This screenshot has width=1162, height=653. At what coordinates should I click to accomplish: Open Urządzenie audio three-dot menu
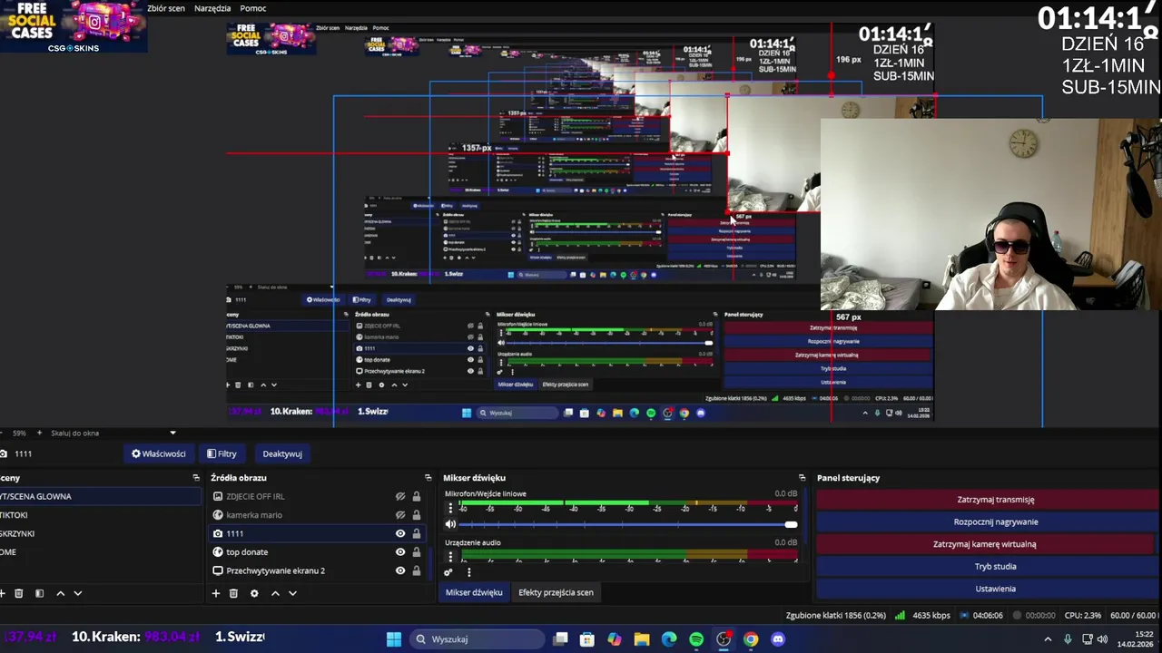click(x=450, y=556)
